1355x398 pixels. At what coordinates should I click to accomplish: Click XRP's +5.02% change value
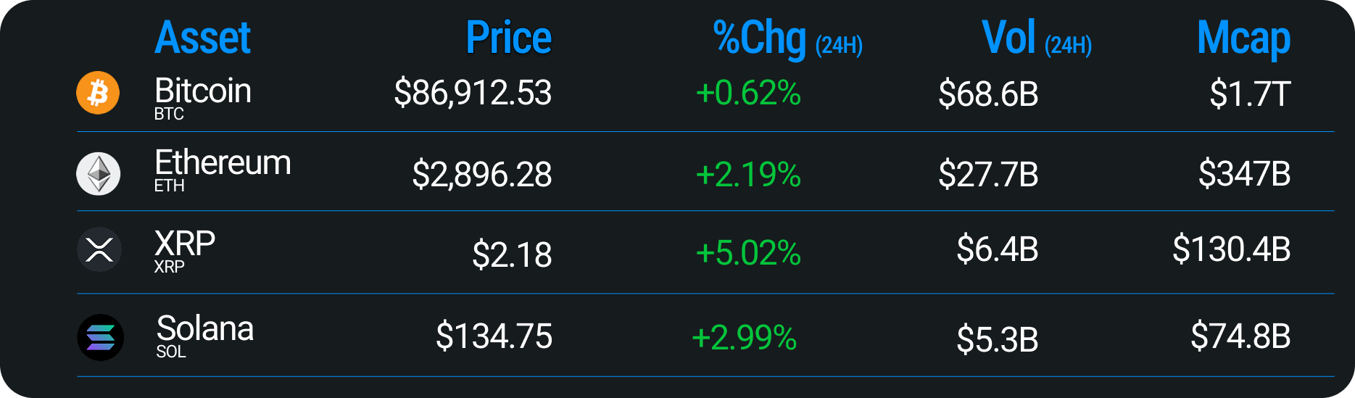(747, 254)
